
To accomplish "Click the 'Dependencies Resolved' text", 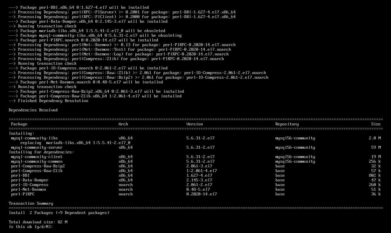I will (x=33, y=110).
